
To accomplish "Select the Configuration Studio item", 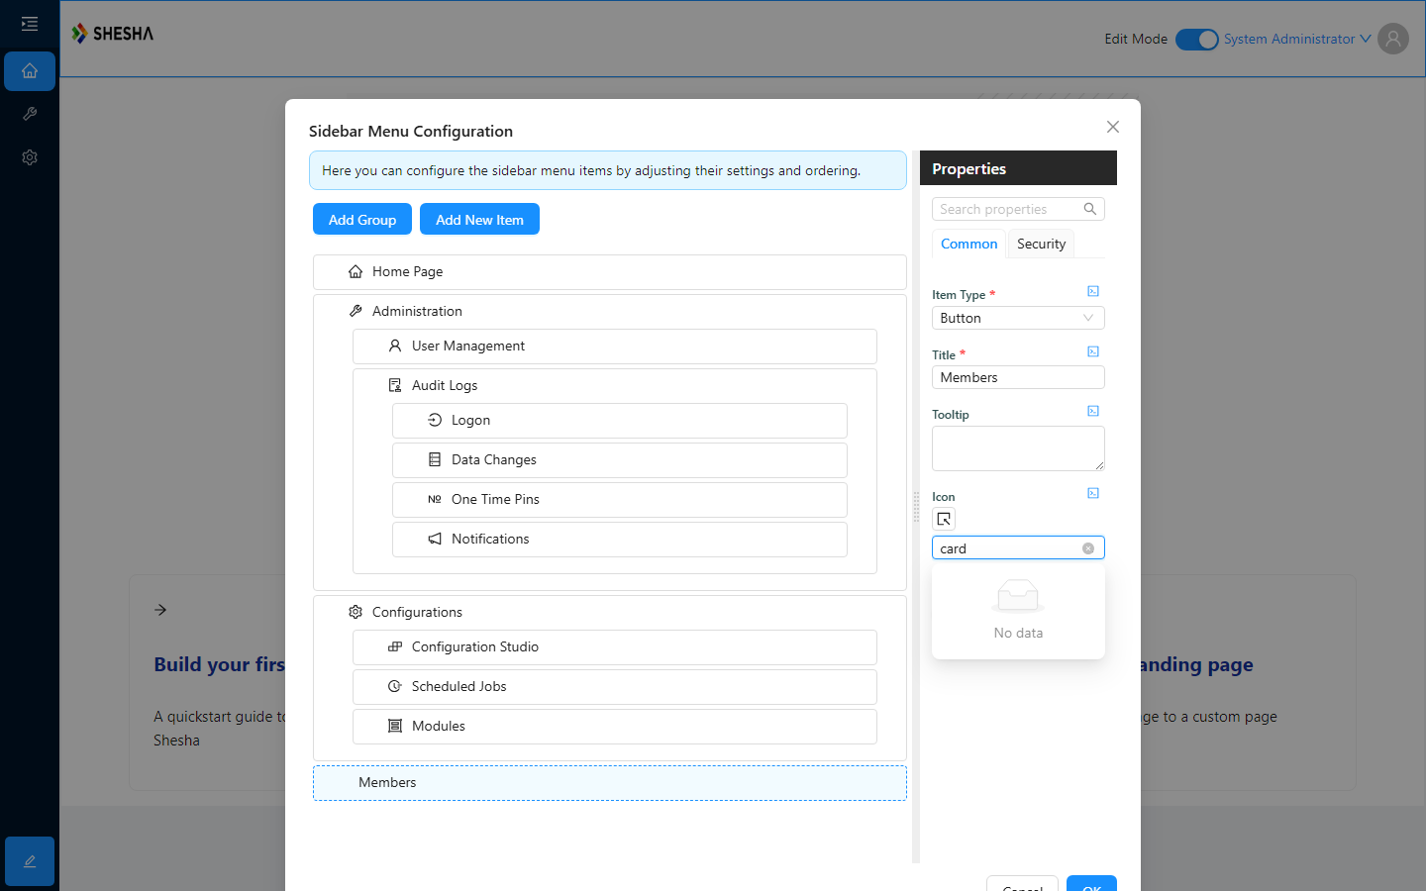I will (615, 646).
